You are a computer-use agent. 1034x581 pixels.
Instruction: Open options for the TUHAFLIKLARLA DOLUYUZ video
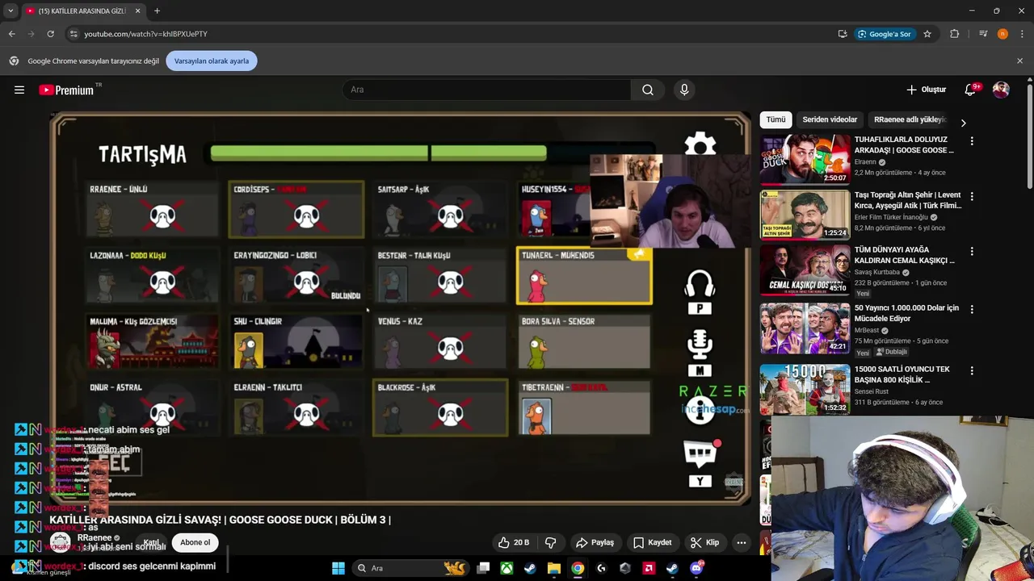tap(972, 141)
